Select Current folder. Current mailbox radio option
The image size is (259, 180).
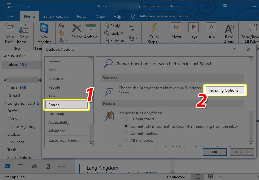click(x=126, y=126)
